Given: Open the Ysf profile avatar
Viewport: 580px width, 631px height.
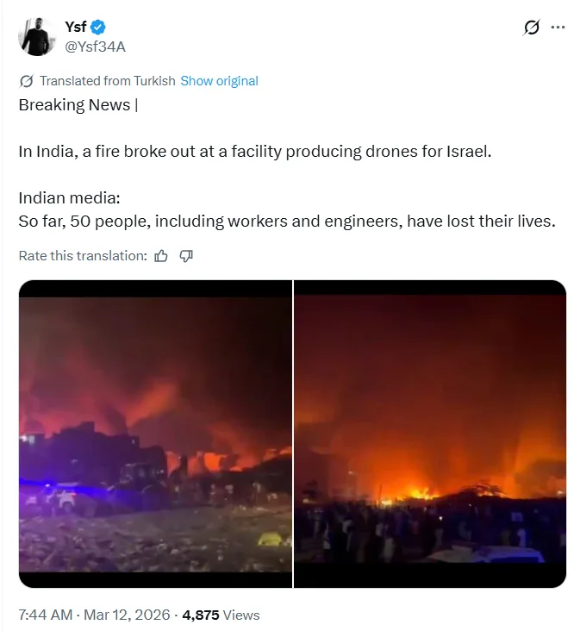Looking at the screenshot, I should pos(37,36).
